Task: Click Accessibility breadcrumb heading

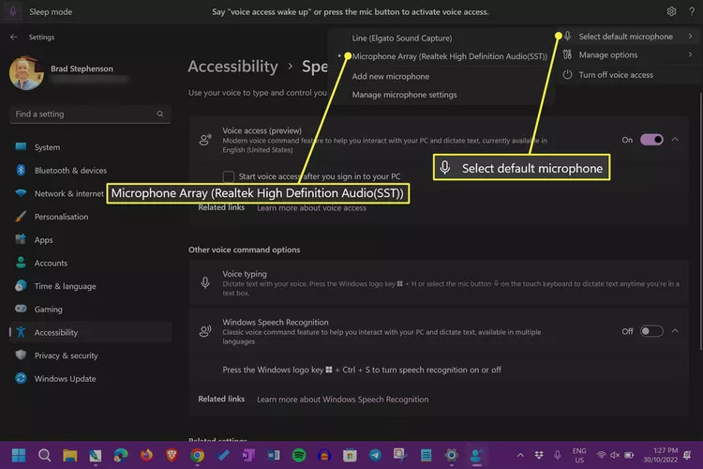Action: point(232,67)
